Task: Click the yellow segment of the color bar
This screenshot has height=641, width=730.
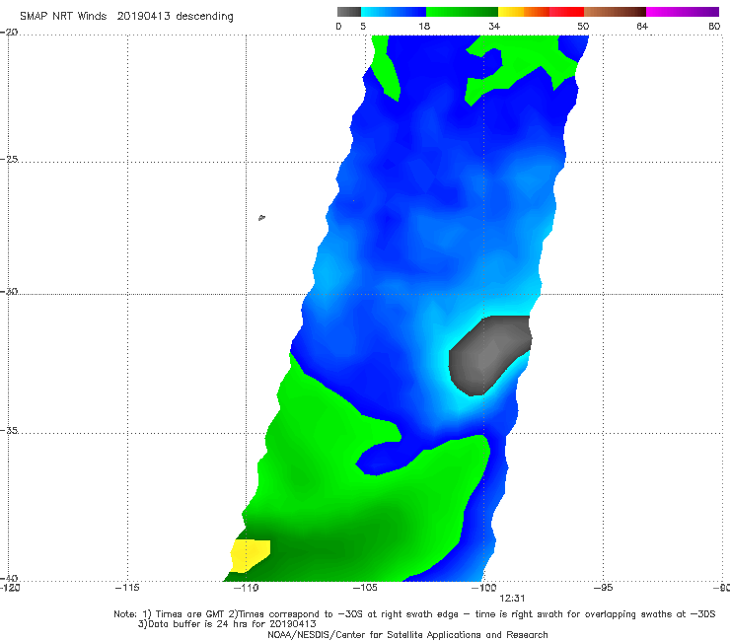Action: point(511,12)
